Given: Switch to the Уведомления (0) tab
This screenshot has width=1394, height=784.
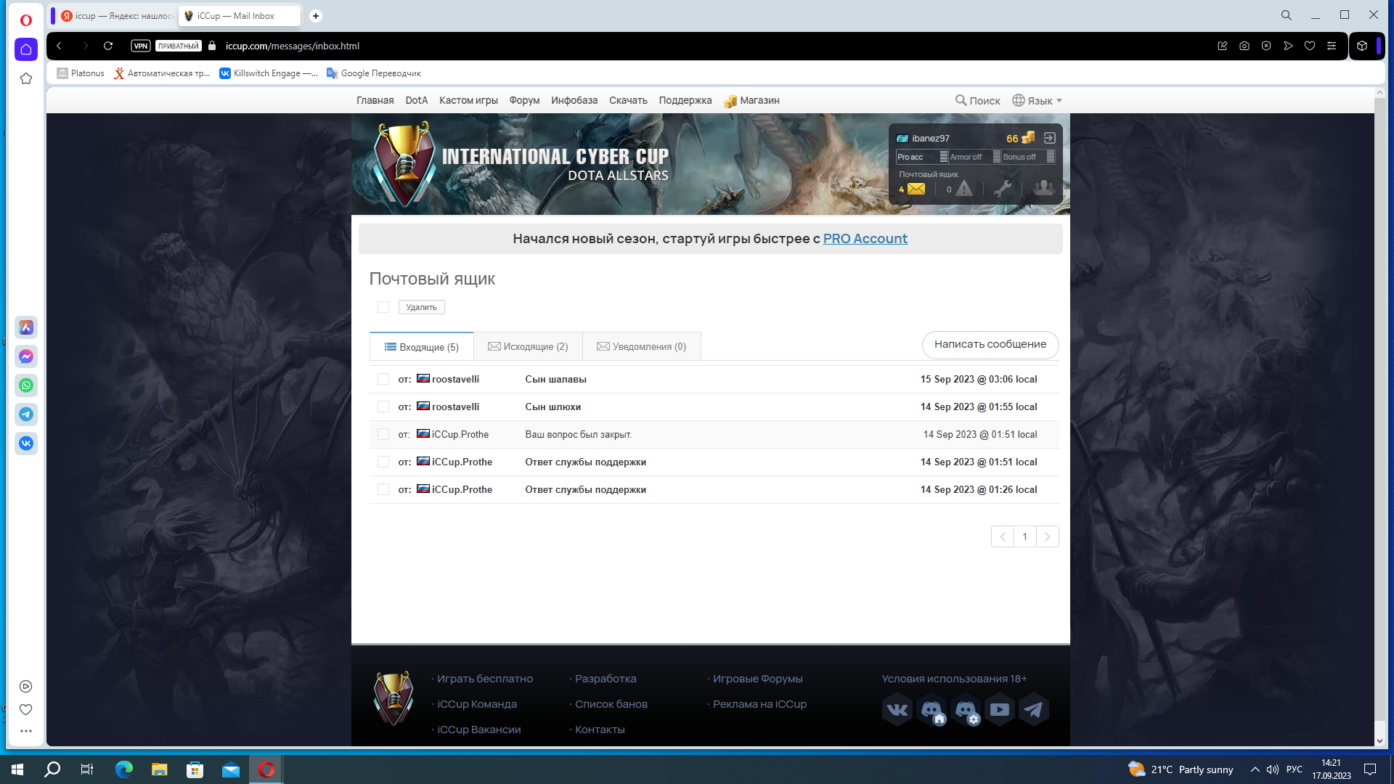Looking at the screenshot, I should 641,346.
